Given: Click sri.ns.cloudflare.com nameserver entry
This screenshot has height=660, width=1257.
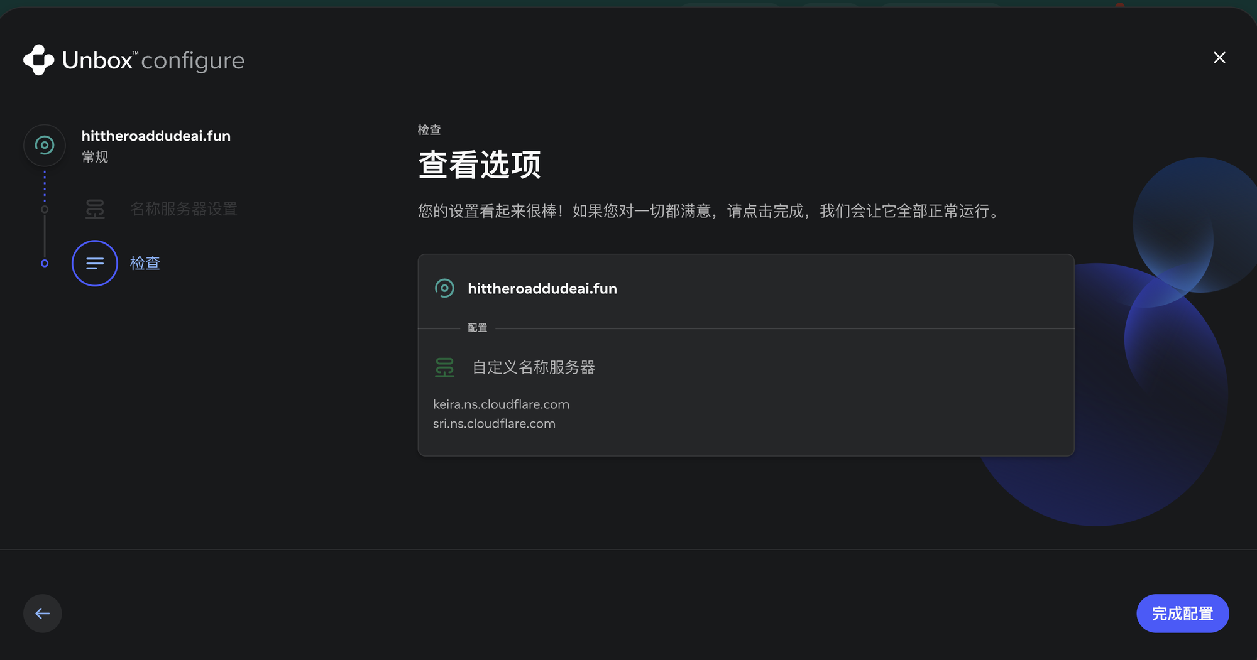Looking at the screenshot, I should pyautogui.click(x=494, y=424).
